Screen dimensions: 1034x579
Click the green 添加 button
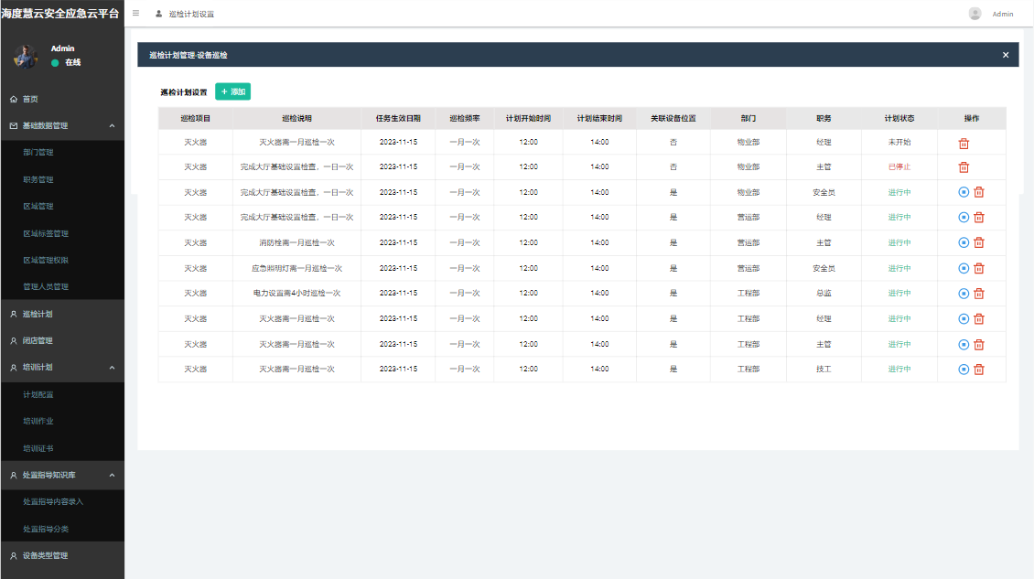[232, 91]
